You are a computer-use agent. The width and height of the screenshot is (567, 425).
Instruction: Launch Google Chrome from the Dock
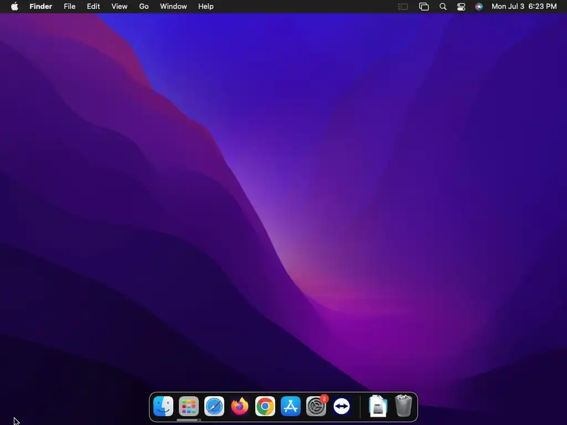(265, 406)
